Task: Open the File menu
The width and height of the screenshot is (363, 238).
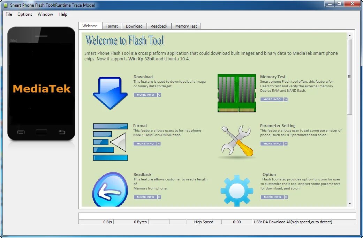Action: point(9,14)
